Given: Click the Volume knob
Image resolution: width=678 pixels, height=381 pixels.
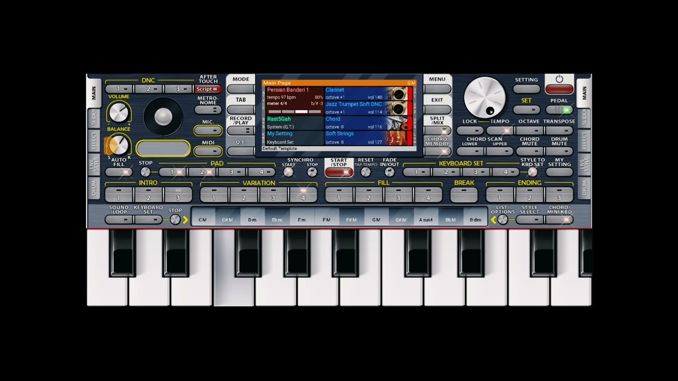Looking at the screenshot, I should coord(119,112).
